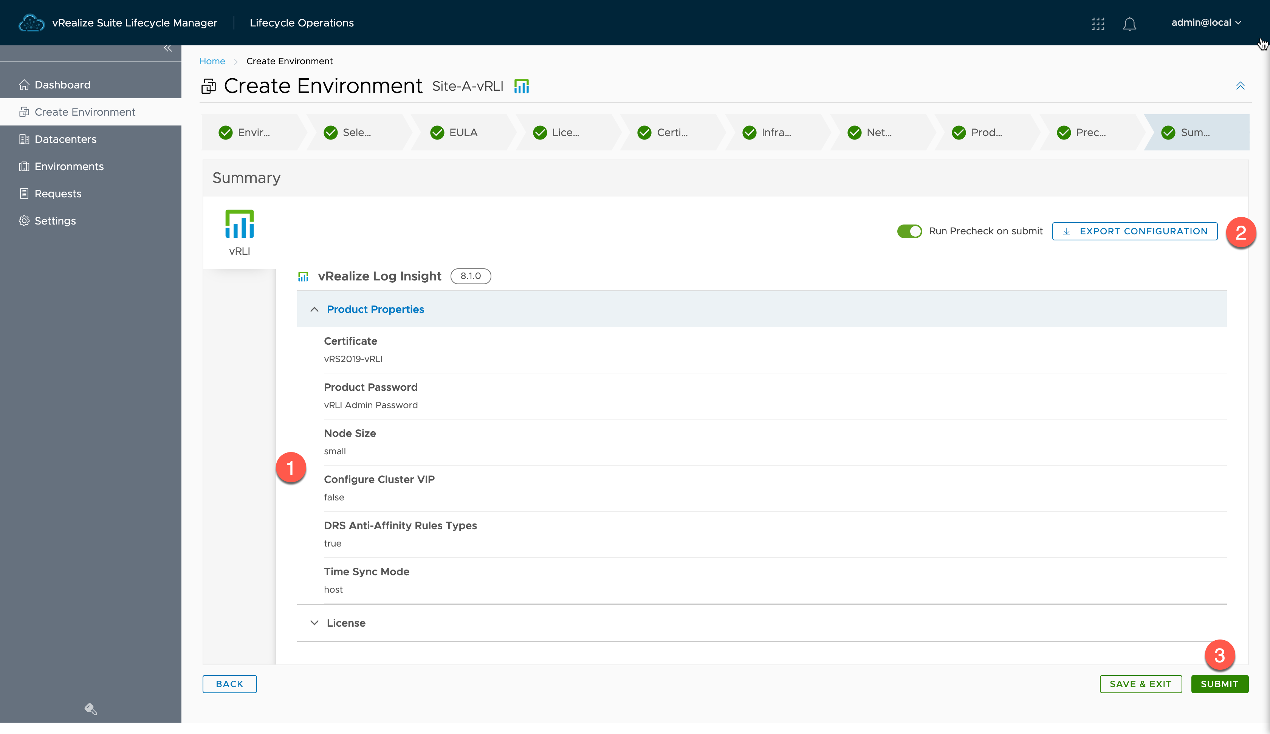The image size is (1270, 734).
Task: Click the Environments icon in the sidebar
Action: pyautogui.click(x=24, y=166)
